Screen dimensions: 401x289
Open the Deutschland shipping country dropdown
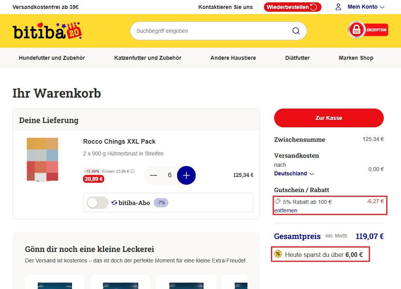pos(294,173)
